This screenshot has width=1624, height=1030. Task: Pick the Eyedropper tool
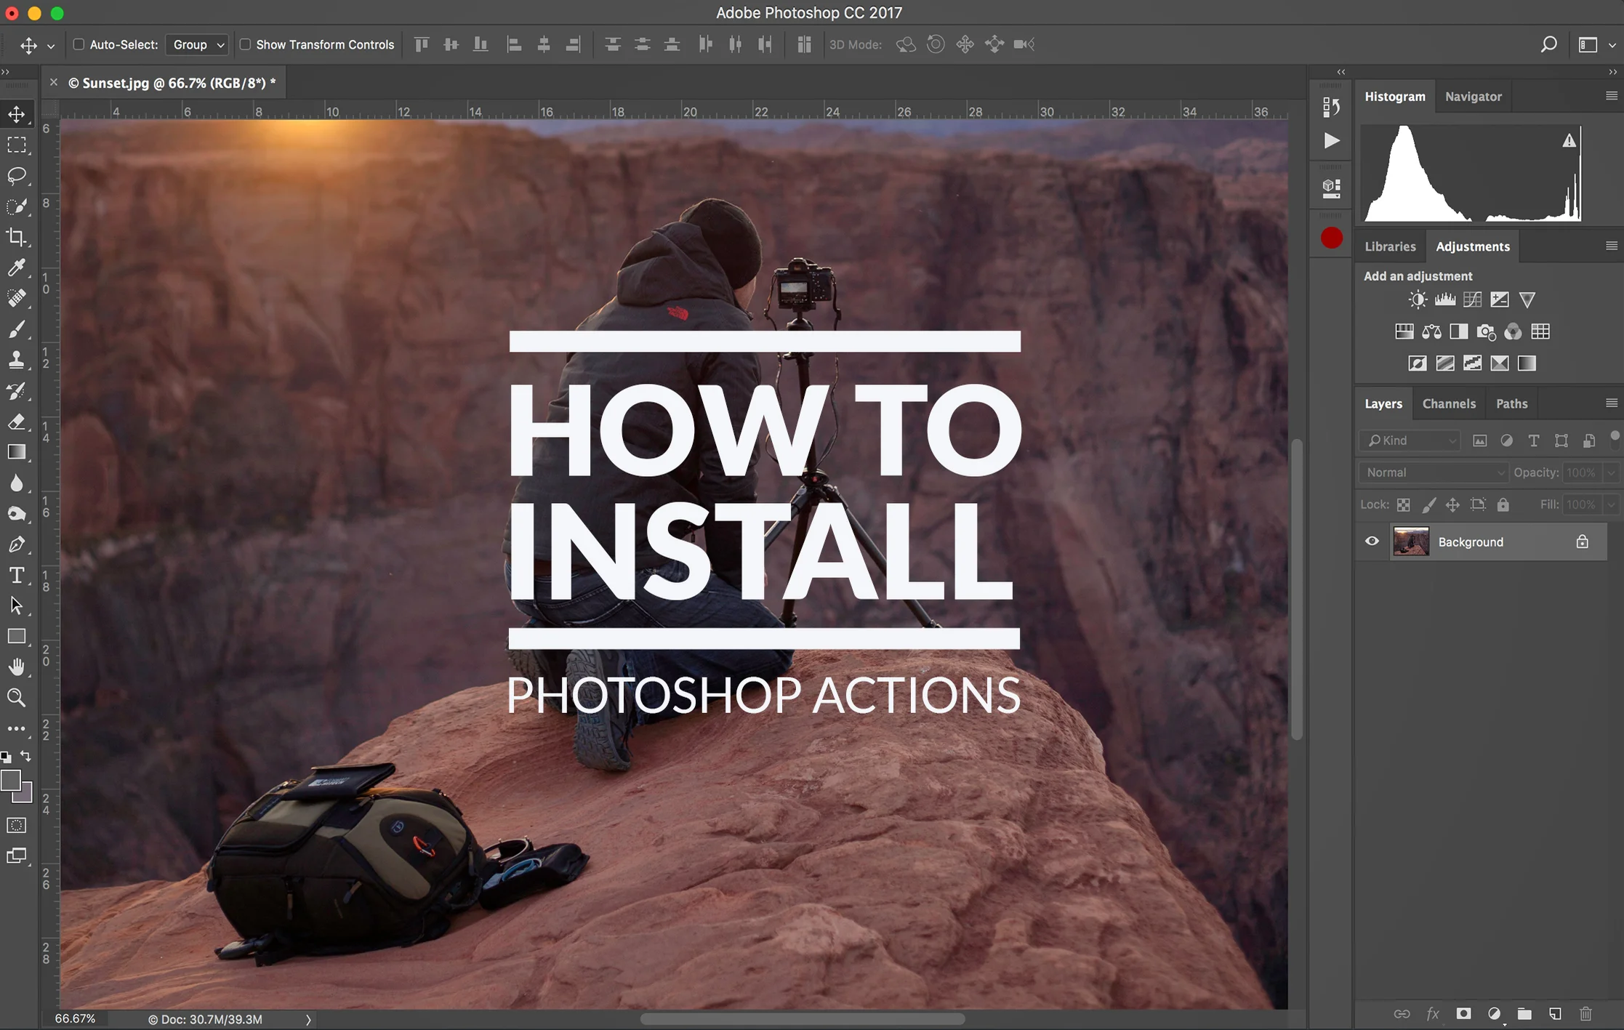[17, 268]
